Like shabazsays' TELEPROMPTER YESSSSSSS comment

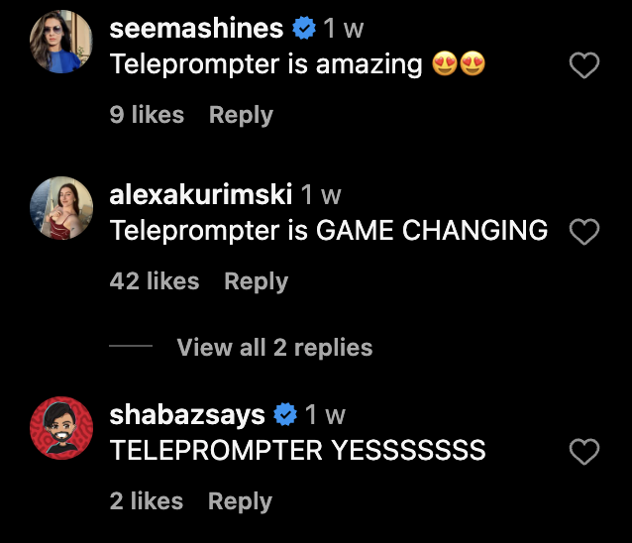coord(584,452)
